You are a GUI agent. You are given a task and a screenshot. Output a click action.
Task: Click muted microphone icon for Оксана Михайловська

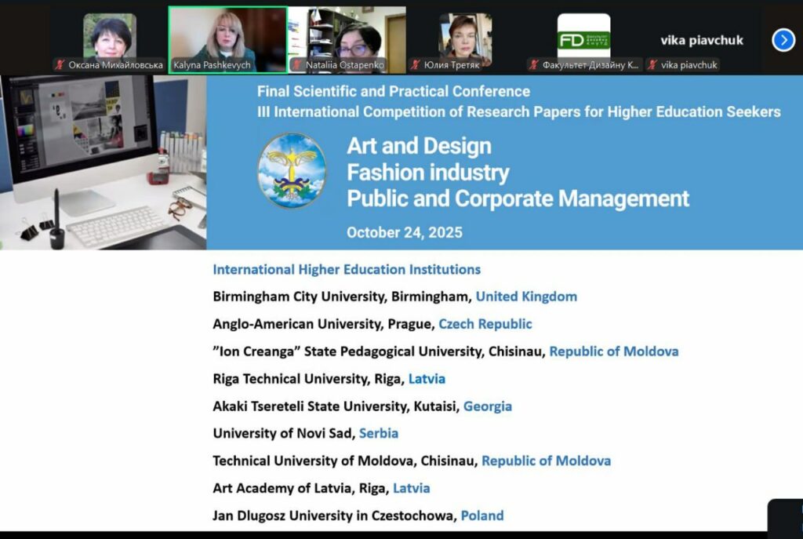coord(60,65)
